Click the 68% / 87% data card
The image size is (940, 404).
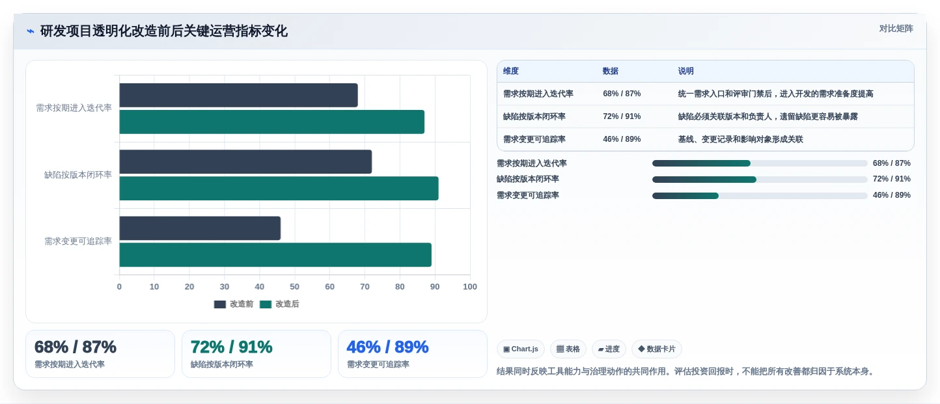pyautogui.click(x=100, y=354)
